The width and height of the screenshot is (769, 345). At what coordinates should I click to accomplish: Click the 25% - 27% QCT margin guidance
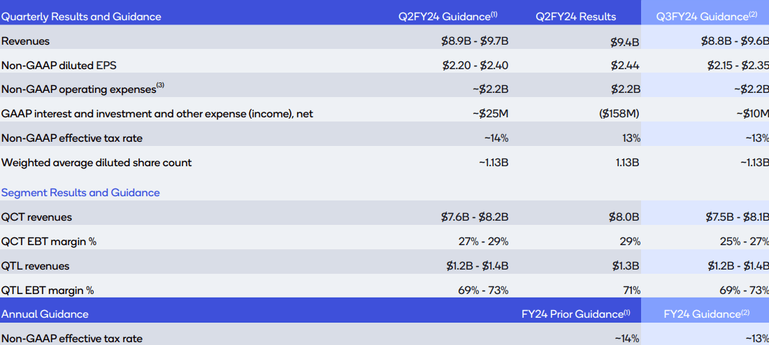coord(742,242)
